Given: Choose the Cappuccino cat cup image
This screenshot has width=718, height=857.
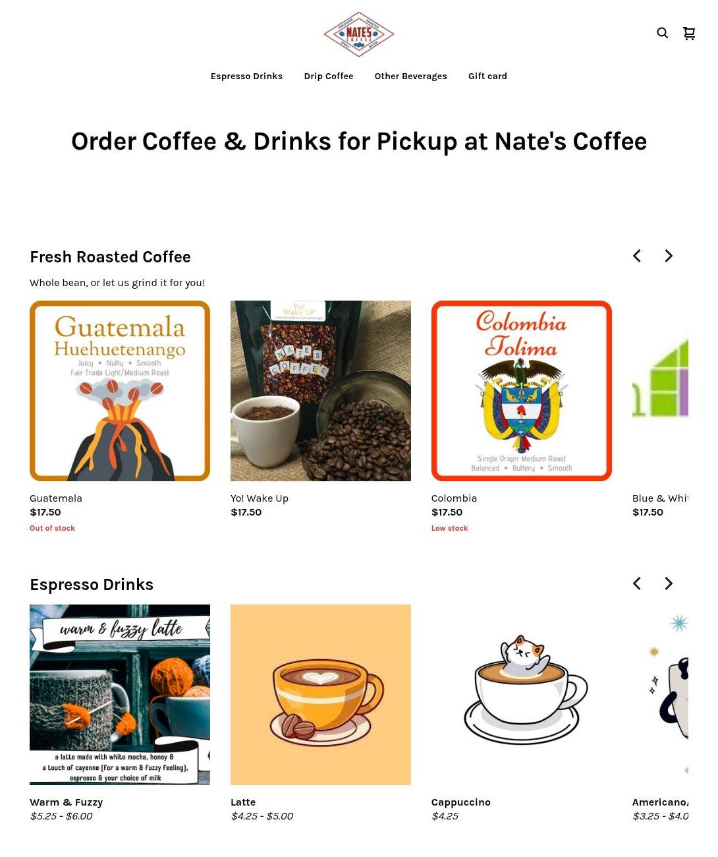Looking at the screenshot, I should click(522, 695).
